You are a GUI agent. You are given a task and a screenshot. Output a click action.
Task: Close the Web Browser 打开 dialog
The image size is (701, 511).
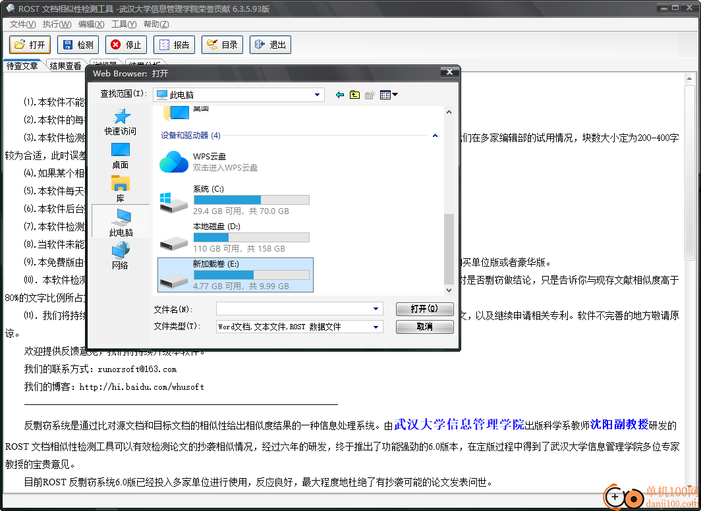[x=449, y=72]
